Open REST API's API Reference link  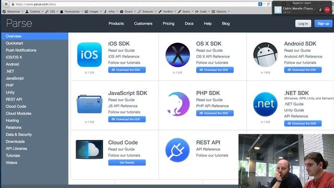(208, 149)
